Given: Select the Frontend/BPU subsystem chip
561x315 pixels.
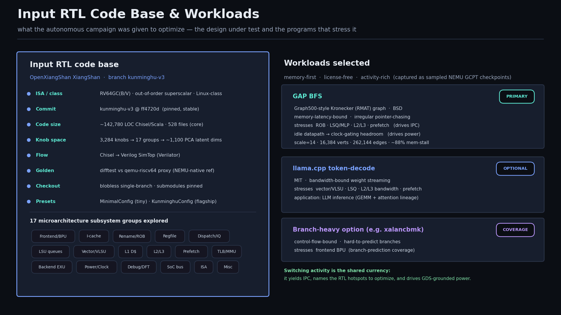Looking at the screenshot, I should pyautogui.click(x=53, y=236).
